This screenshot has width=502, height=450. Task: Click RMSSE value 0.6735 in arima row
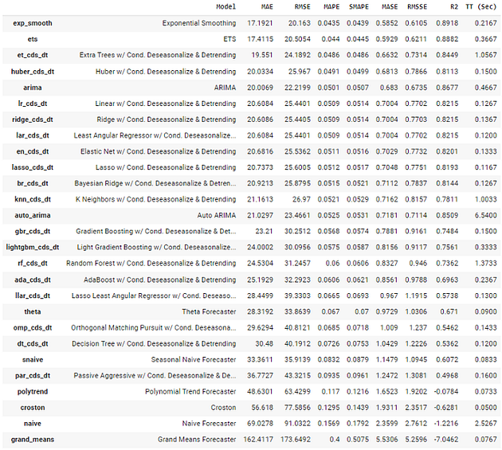pyautogui.click(x=416, y=88)
